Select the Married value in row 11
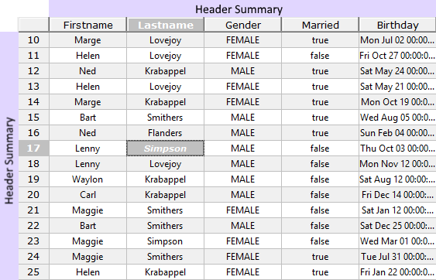 point(320,56)
